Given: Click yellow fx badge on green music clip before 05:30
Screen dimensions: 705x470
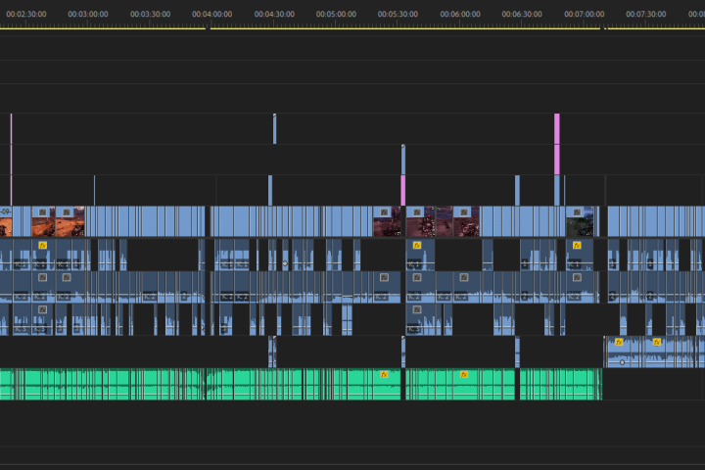Looking at the screenshot, I should (384, 375).
